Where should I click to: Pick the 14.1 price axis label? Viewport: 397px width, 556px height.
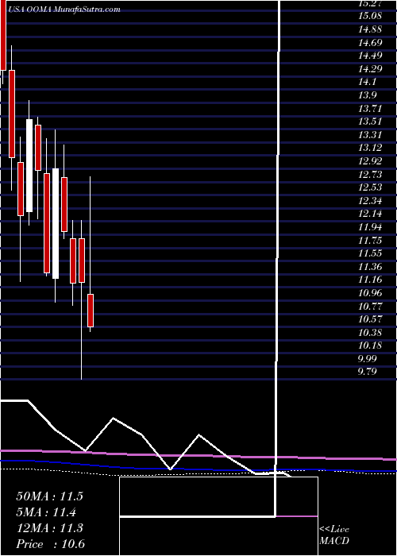(368, 82)
